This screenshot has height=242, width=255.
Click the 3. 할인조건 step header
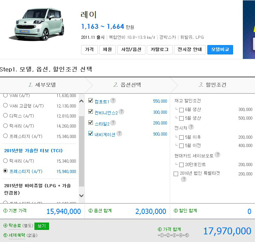click(x=213, y=85)
